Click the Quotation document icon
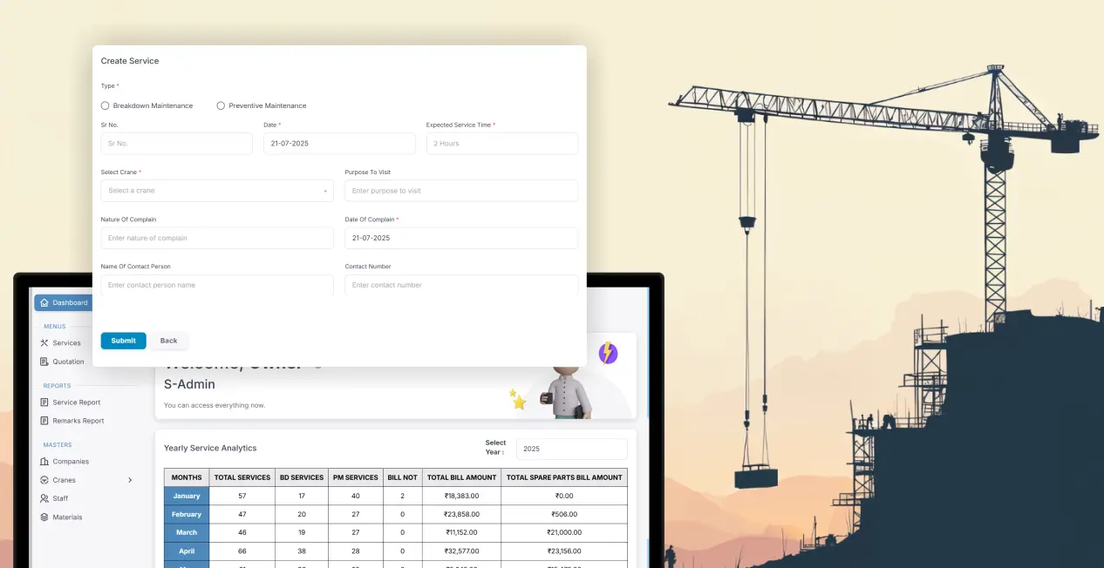1104x568 pixels. pos(44,362)
